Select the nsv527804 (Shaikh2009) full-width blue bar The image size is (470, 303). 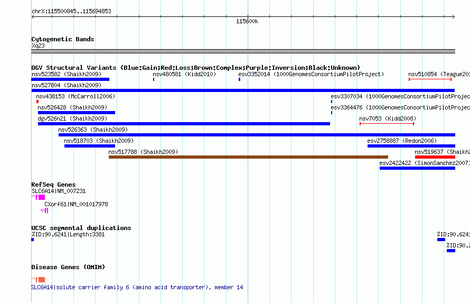click(x=243, y=90)
